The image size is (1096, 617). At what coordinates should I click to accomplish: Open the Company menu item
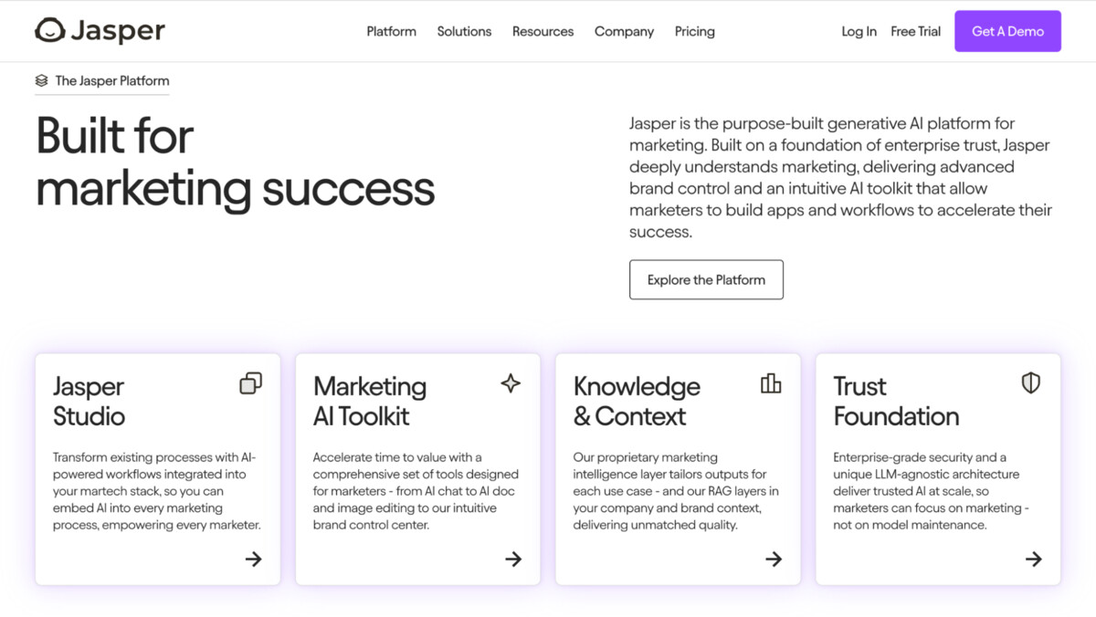624,31
